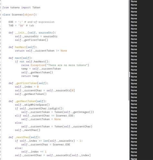The height and width of the screenshot is (160, 153).
Task: Click the TAB constant definition line
Action: (21, 25)
